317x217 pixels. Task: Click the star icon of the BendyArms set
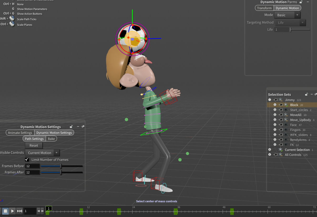pyautogui.click(x=286, y=140)
